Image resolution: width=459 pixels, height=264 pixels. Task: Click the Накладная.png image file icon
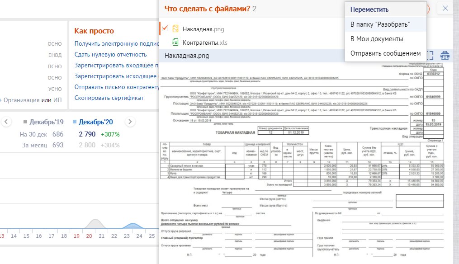pyautogui.click(x=175, y=28)
